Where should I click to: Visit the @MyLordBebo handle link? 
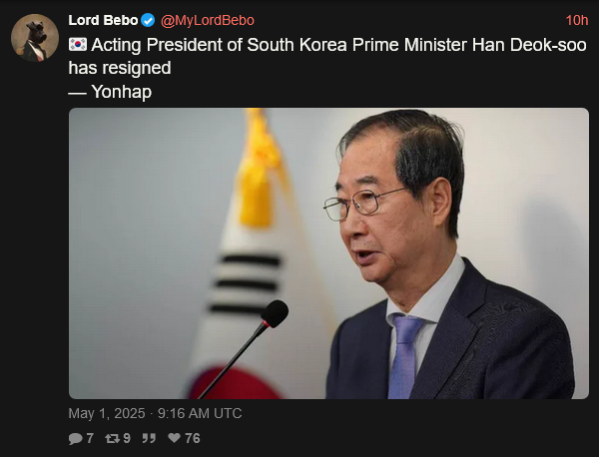[208, 21]
